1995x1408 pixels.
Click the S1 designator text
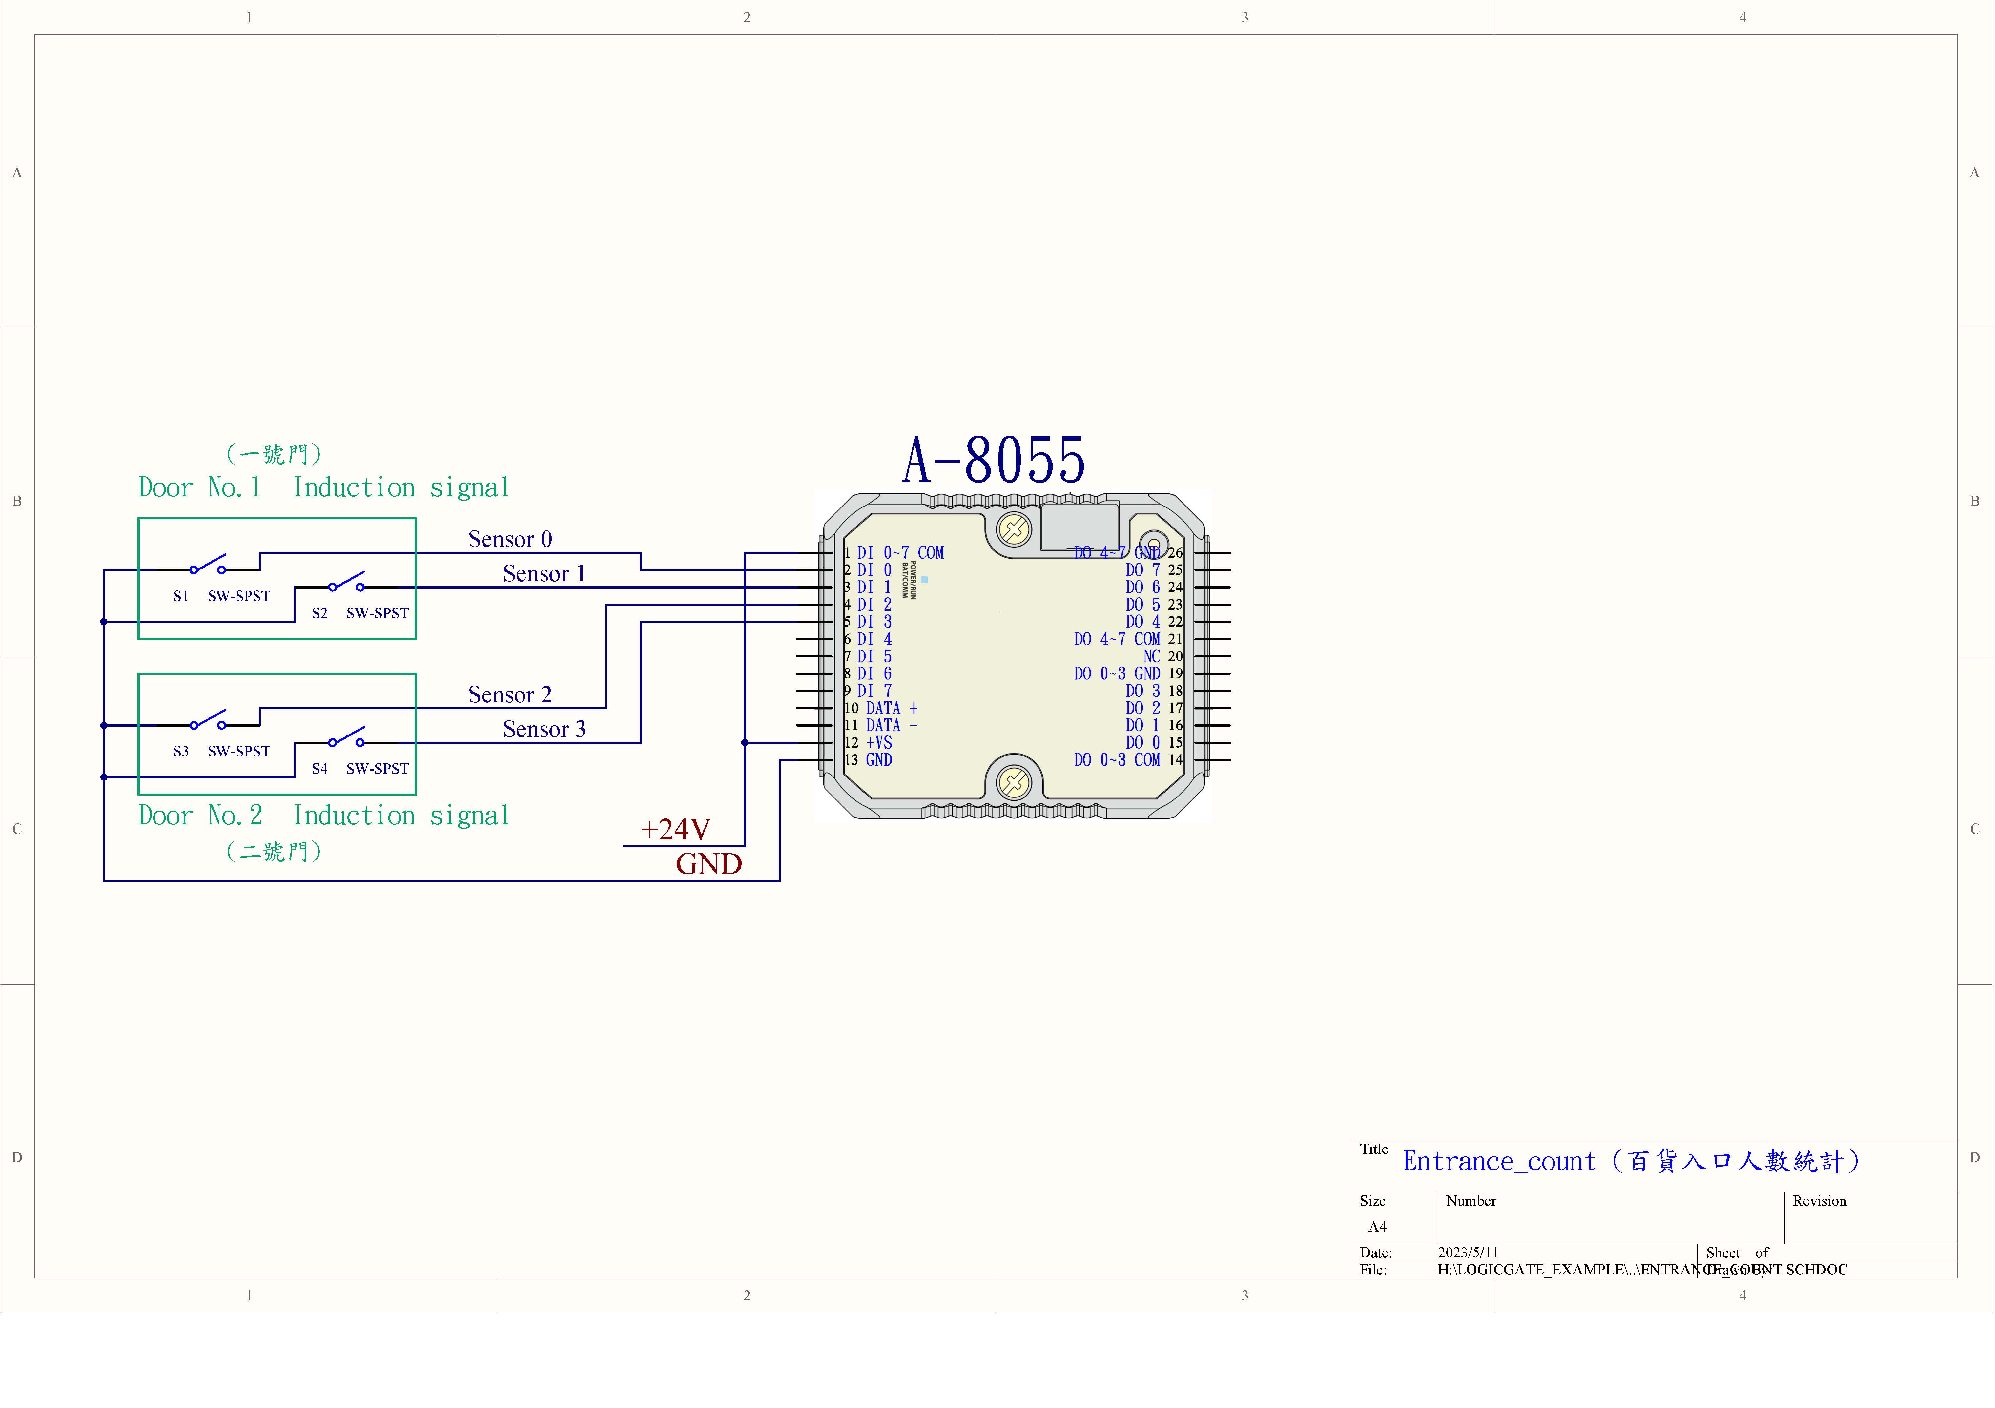tap(181, 596)
